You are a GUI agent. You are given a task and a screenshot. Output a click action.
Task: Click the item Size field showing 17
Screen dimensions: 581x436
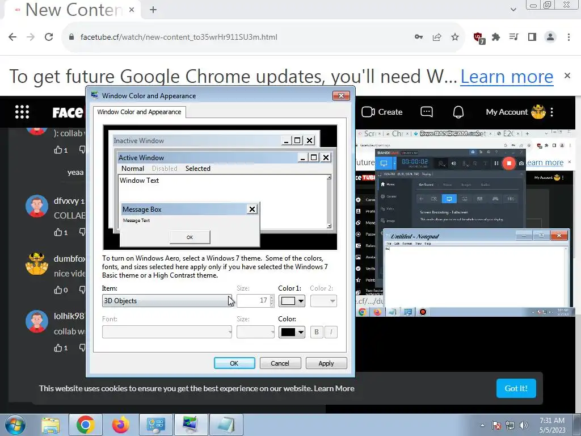[252, 301]
